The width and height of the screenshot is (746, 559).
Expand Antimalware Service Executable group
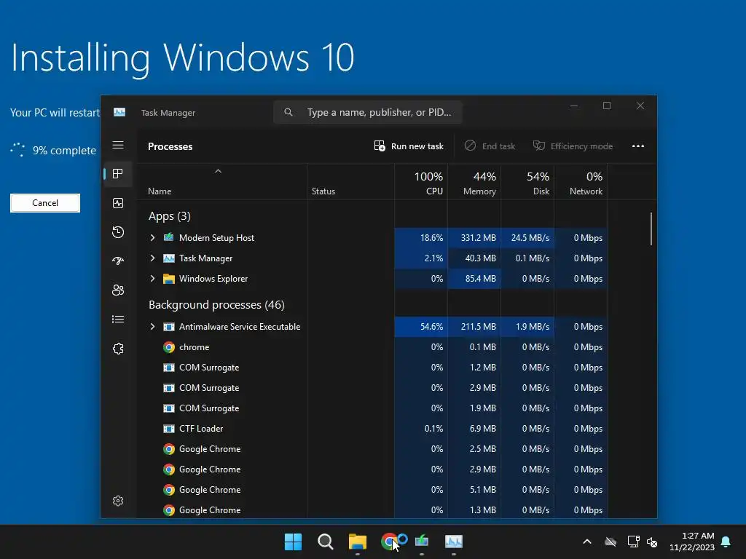tap(152, 327)
